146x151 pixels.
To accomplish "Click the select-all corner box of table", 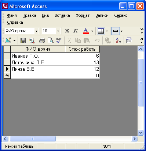I will click(x=7, y=49).
